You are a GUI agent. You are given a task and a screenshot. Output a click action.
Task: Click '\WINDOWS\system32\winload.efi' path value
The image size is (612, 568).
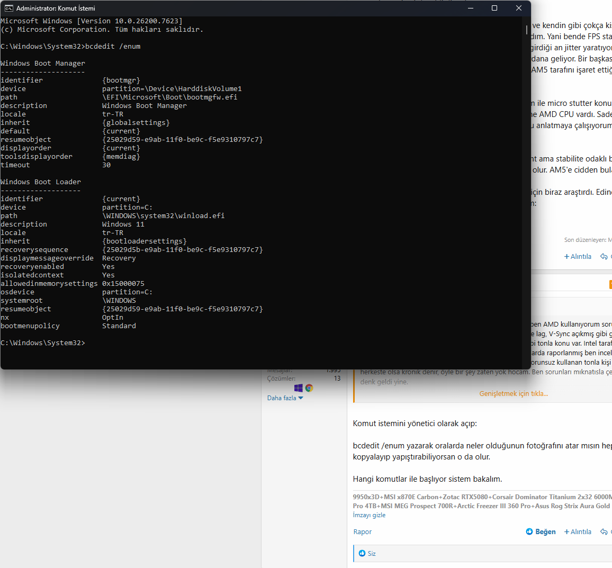coord(163,216)
